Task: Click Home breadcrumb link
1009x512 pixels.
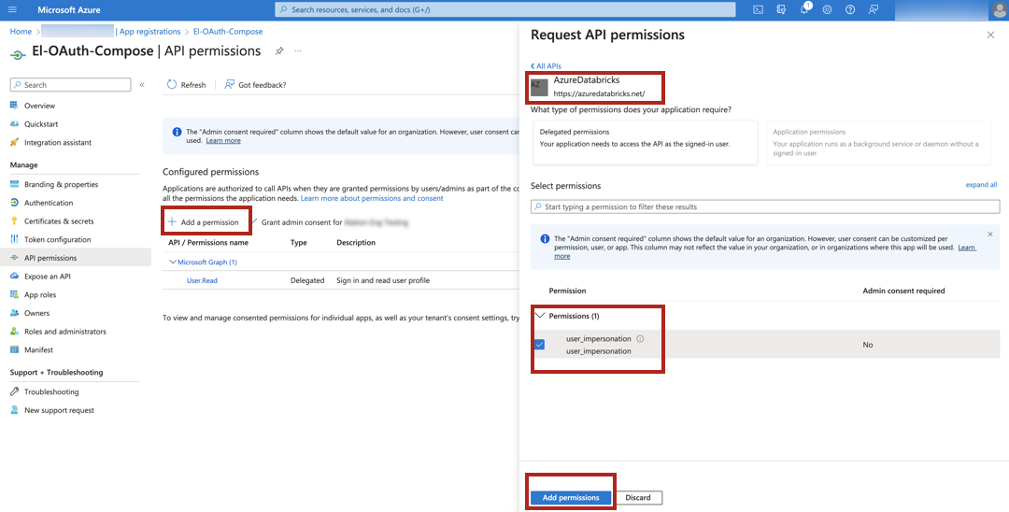Action: [21, 31]
